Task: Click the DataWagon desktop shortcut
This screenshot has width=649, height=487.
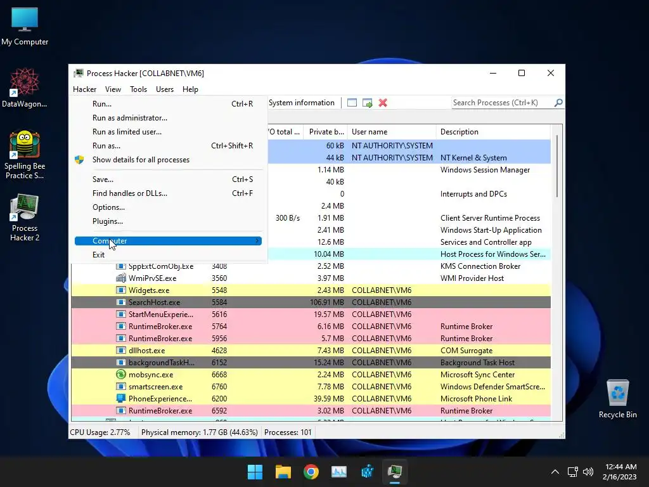Action: coord(25,88)
